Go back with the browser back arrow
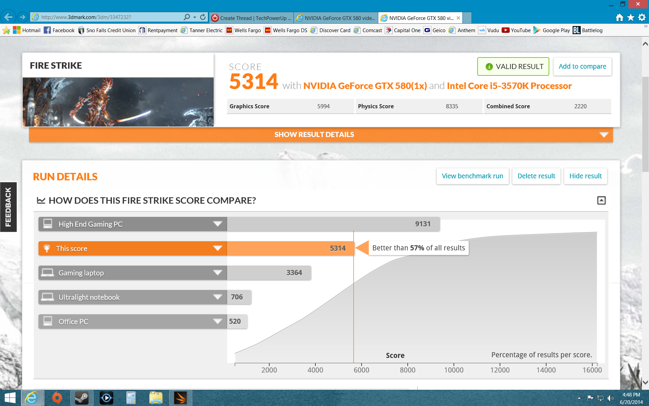 click(8, 17)
